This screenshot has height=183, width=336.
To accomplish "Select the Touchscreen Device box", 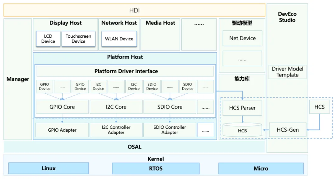I will 78,39.
